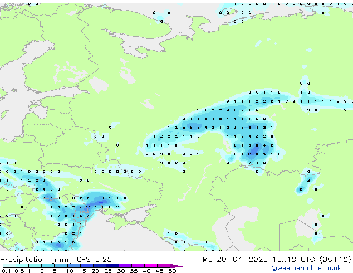Click the '40' legend scale label
Image resolution: width=353 pixels, height=273 pixels.
coord(146,271)
